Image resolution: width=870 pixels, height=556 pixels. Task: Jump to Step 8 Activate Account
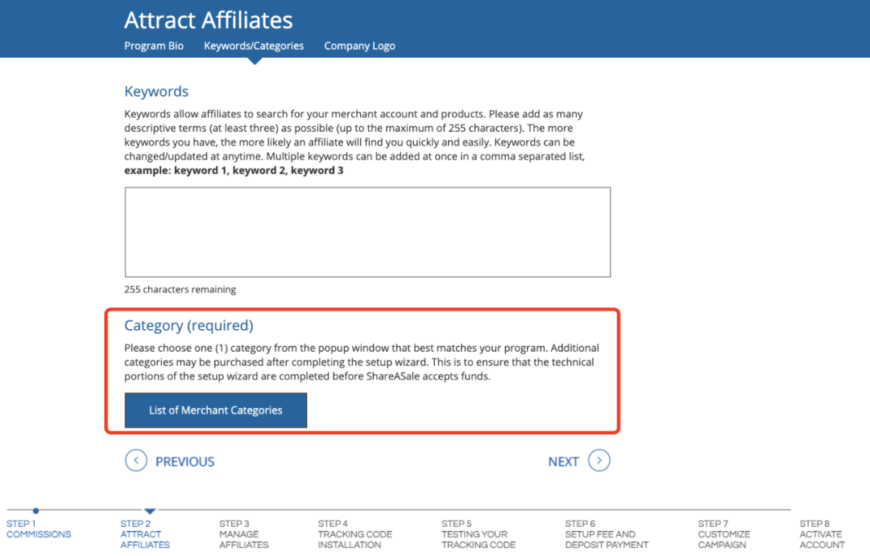[x=822, y=534]
